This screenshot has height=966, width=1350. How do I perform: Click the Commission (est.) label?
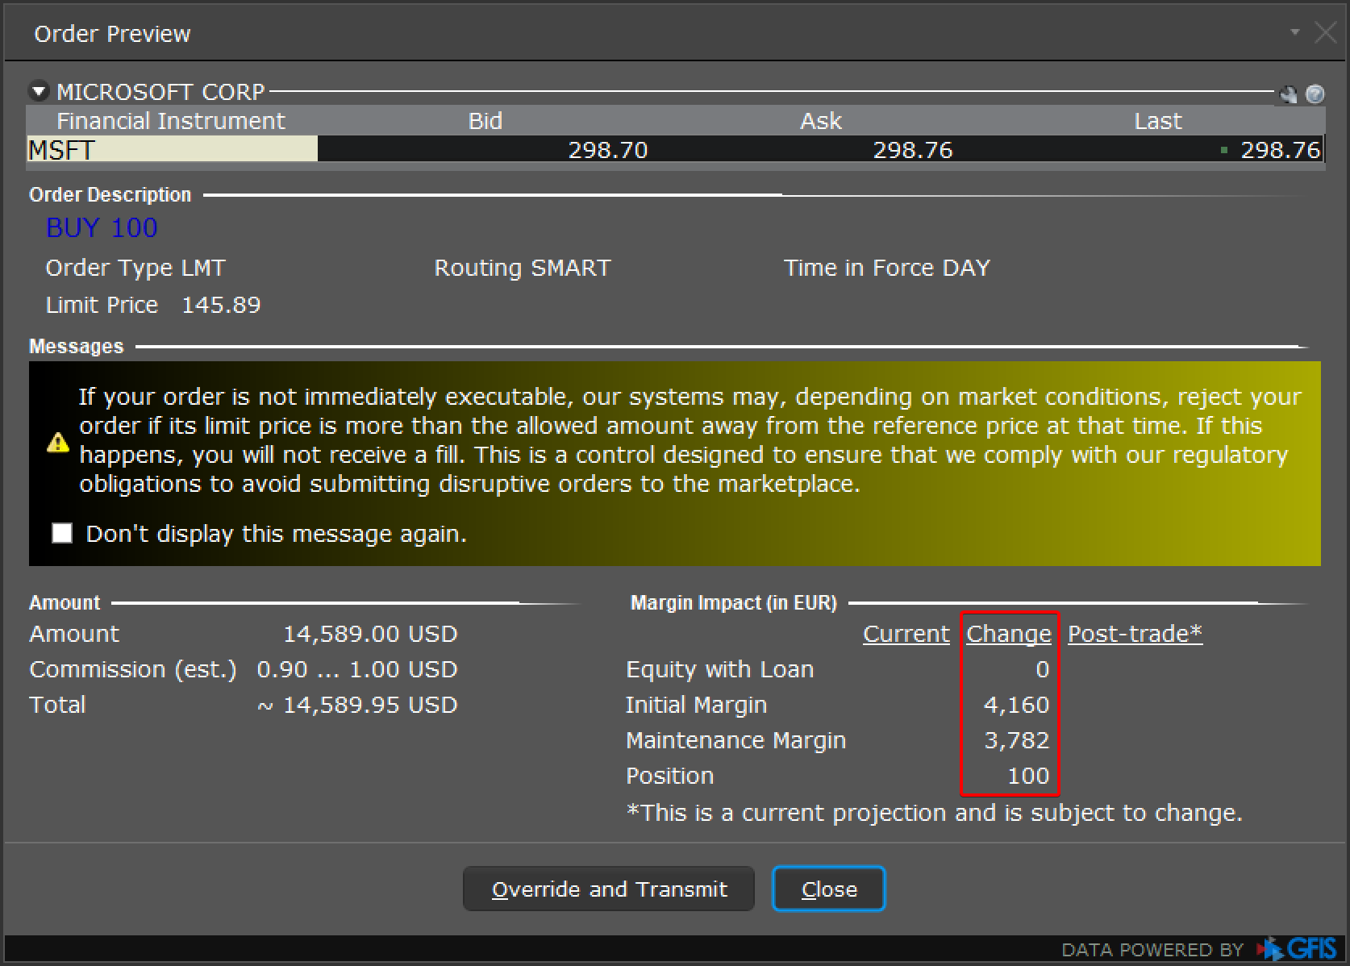(x=133, y=669)
